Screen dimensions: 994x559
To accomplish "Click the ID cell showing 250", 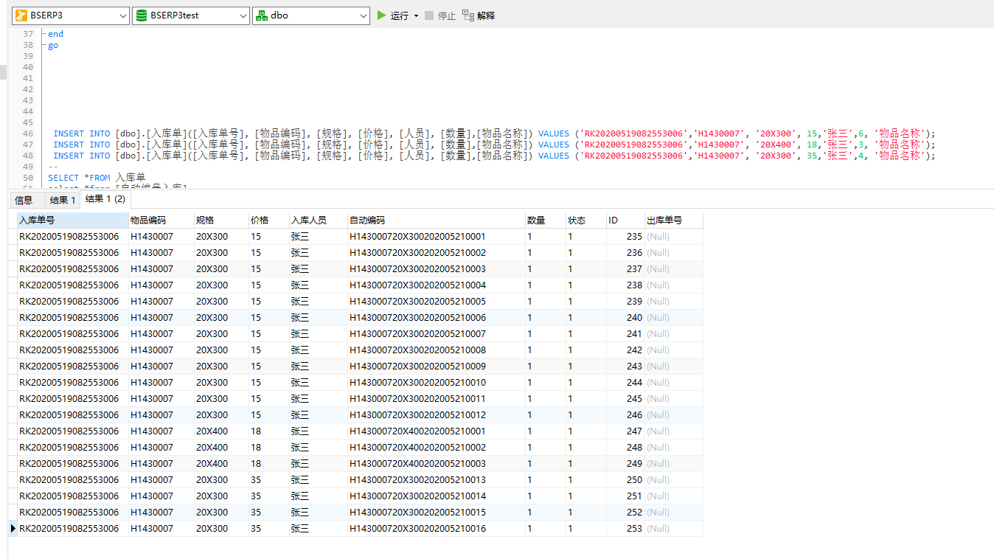I will click(625, 479).
